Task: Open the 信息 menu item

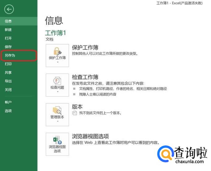Action: (19, 21)
